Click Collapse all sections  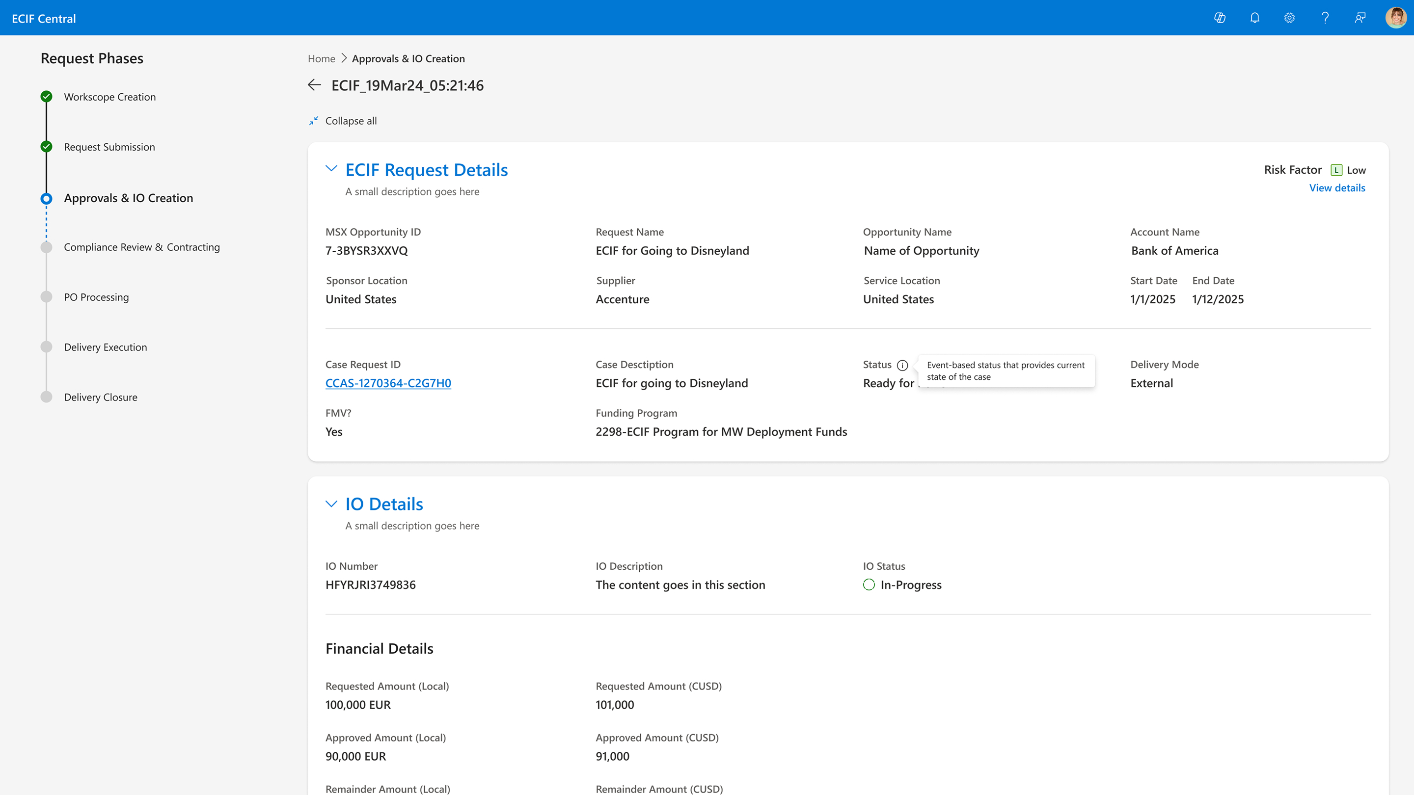351,121
